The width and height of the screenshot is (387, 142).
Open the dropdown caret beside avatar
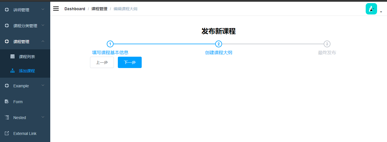pyautogui.click(x=381, y=12)
